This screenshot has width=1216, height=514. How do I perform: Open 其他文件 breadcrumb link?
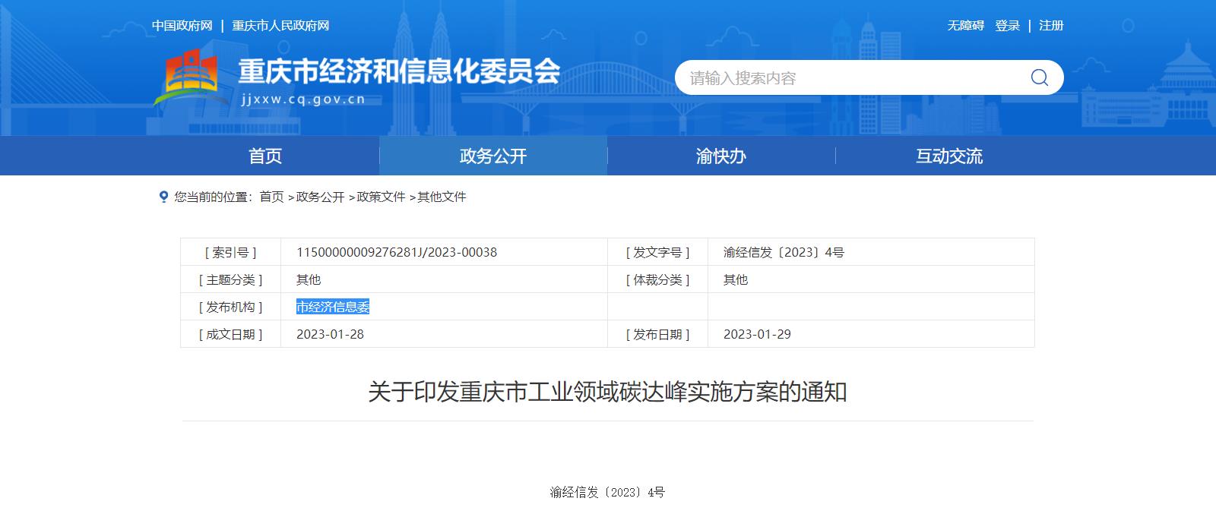point(442,197)
